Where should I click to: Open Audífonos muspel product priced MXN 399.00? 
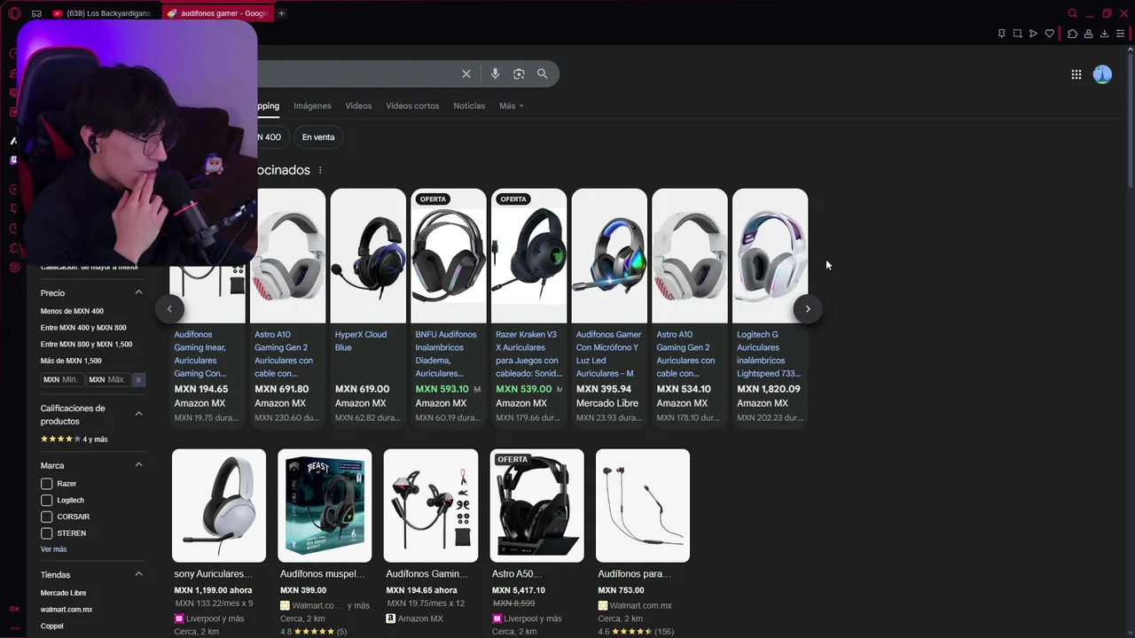325,542
